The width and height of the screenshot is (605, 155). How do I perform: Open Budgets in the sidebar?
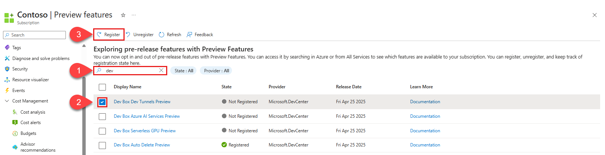(28, 133)
